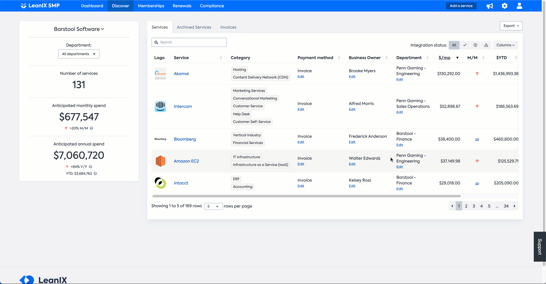Open the Compliance nav item

[212, 6]
